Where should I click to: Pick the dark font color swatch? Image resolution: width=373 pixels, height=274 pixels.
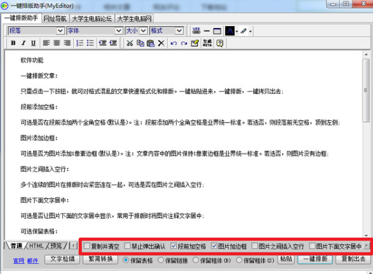click(x=229, y=31)
